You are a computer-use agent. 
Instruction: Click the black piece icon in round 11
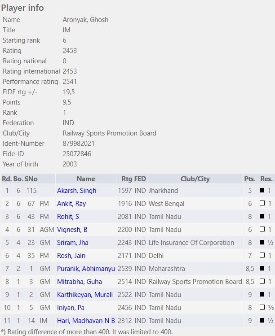click(x=262, y=320)
